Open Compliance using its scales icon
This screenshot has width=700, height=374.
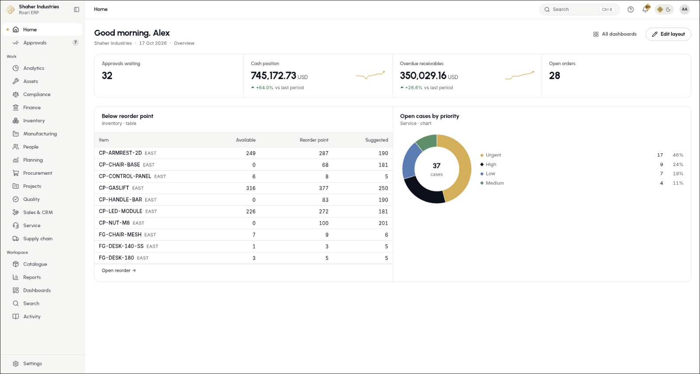pos(16,94)
